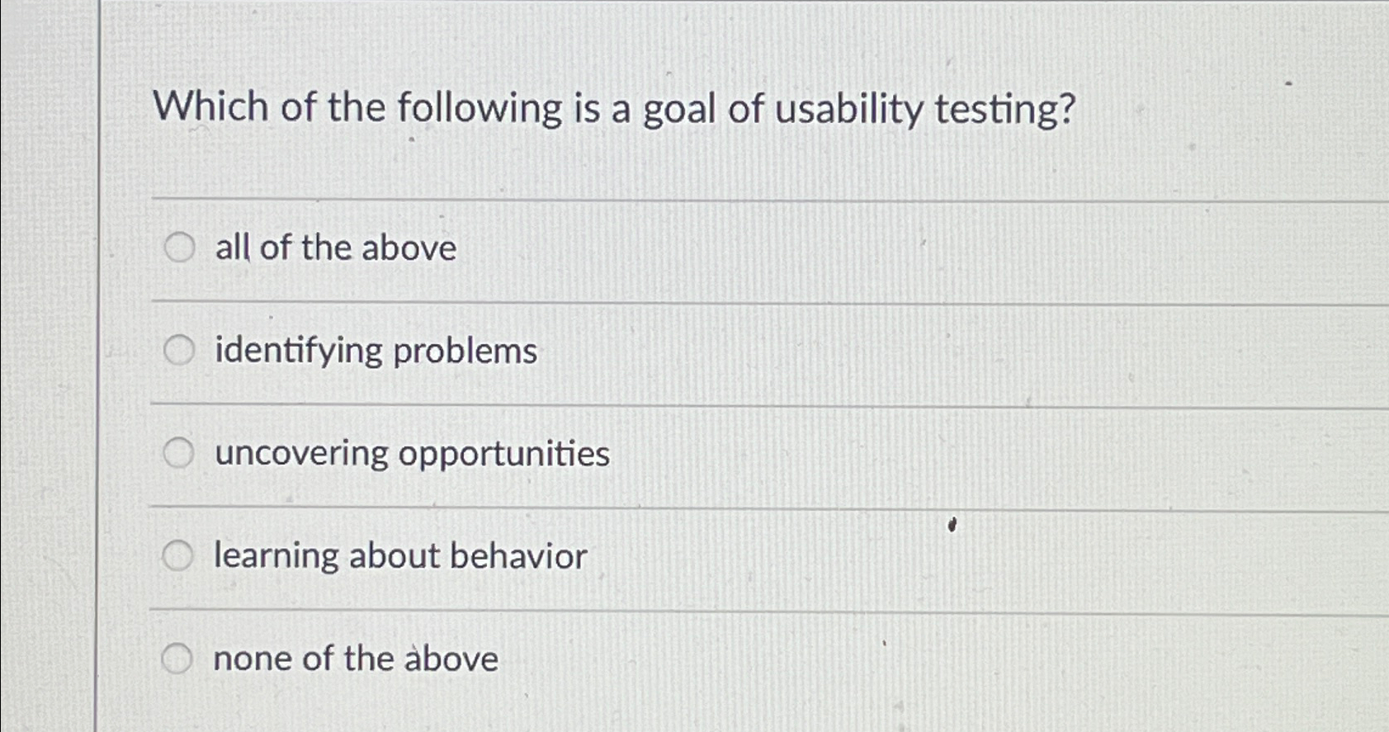This screenshot has height=732, width=1389.
Task: Click the 'identifying problems' answer text
Action: tap(376, 350)
